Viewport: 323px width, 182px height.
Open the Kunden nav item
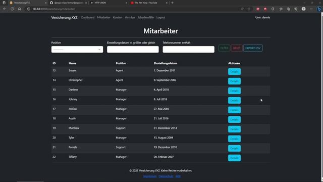[118, 18]
